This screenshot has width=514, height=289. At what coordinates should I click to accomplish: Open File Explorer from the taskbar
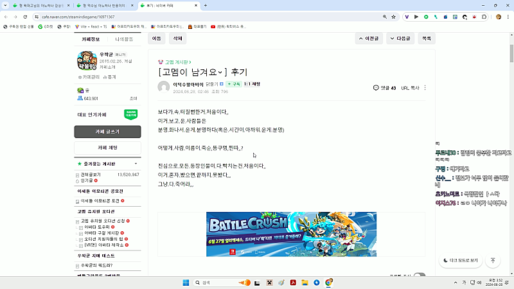pyautogui.click(x=305, y=283)
